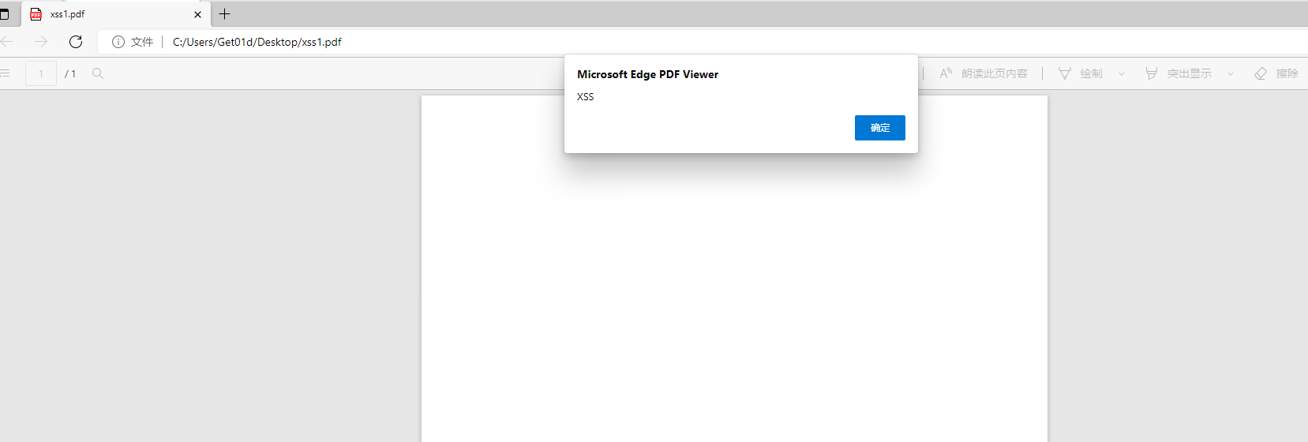The height and width of the screenshot is (442, 1308).
Task: Select the xss1.pdf browser tab
Action: click(116, 14)
